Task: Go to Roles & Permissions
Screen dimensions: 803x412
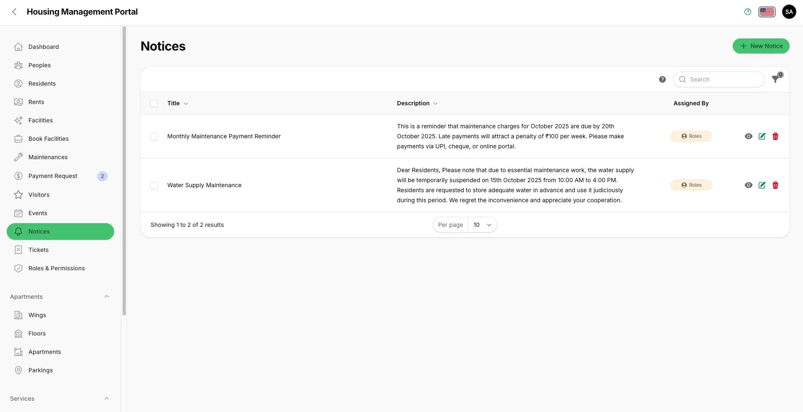Action: 56,268
